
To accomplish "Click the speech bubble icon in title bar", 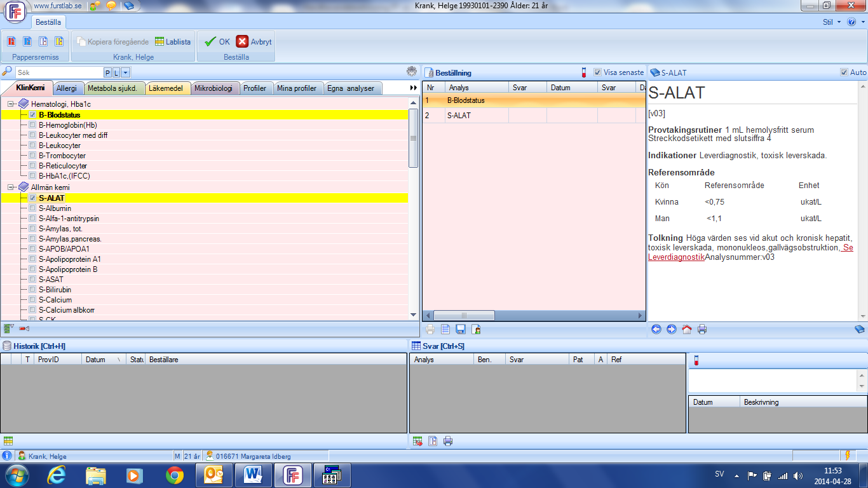I will coord(111,6).
